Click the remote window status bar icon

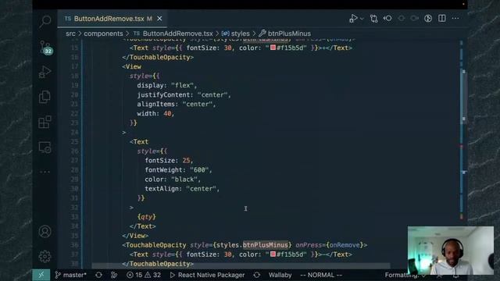tap(41, 275)
